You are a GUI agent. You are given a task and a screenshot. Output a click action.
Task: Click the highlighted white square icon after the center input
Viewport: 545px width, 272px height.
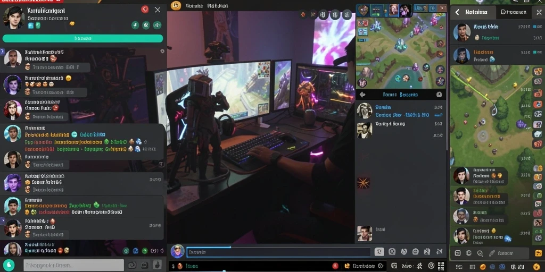(379, 252)
